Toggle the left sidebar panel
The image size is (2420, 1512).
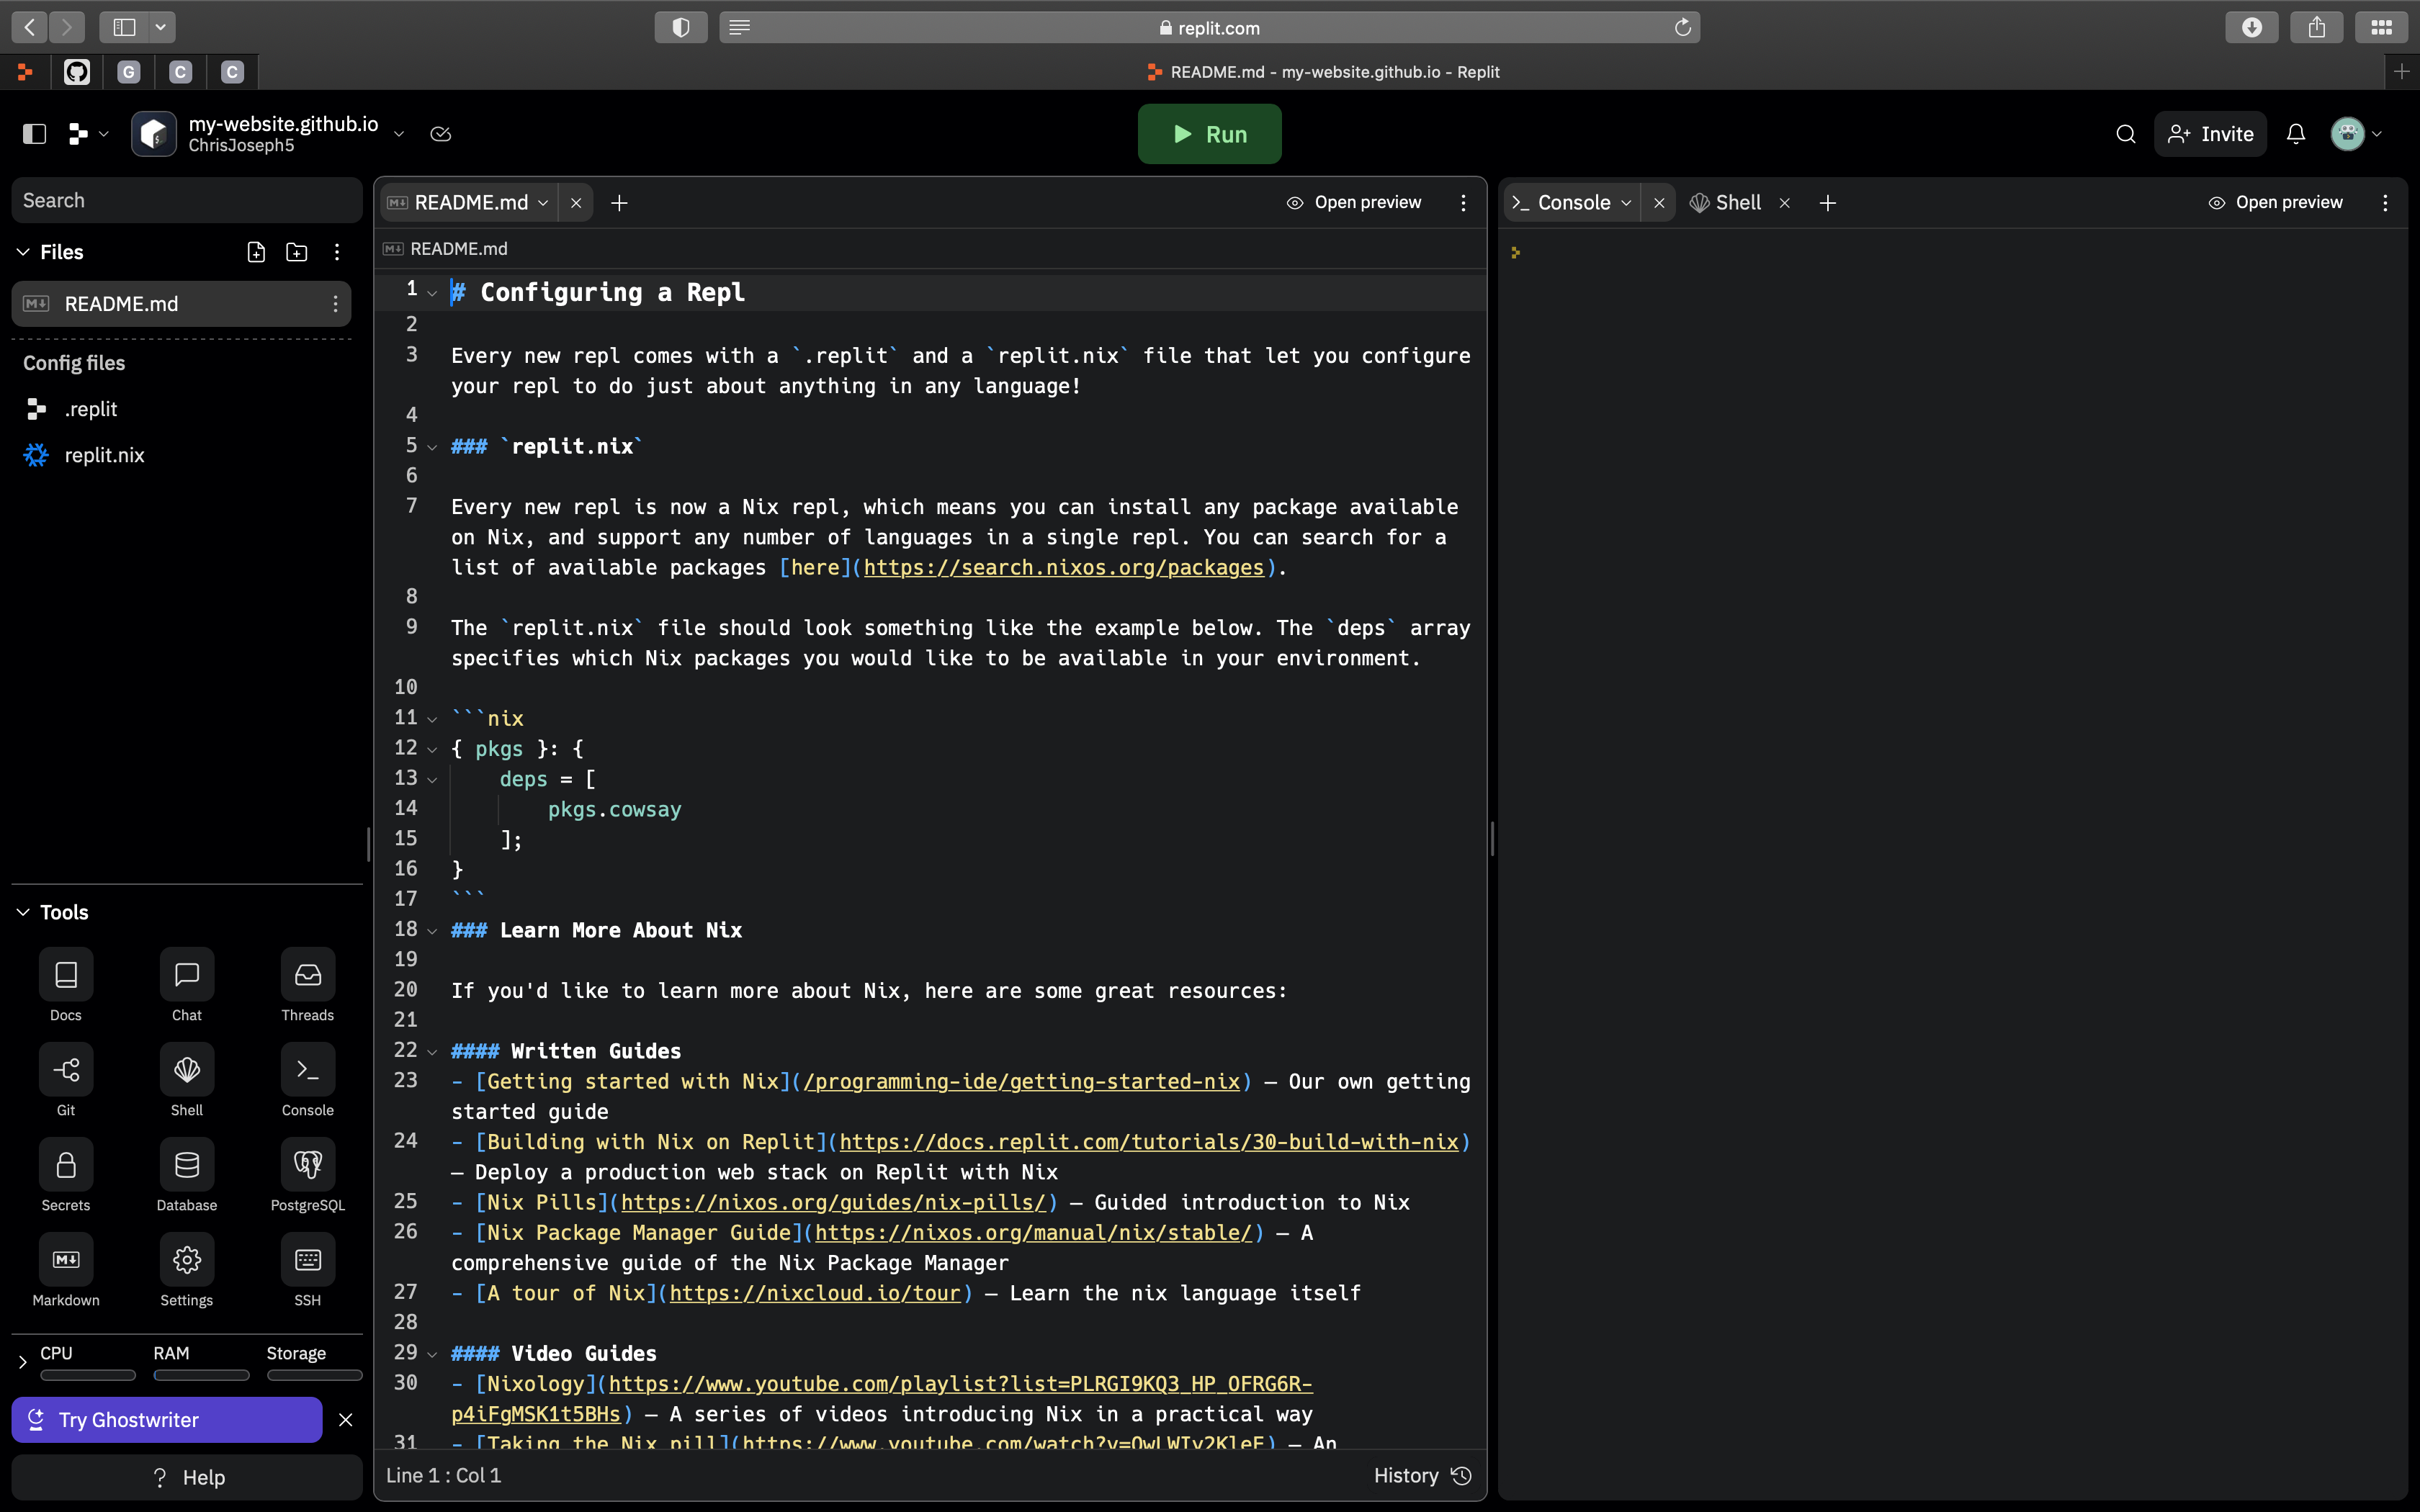tap(34, 134)
